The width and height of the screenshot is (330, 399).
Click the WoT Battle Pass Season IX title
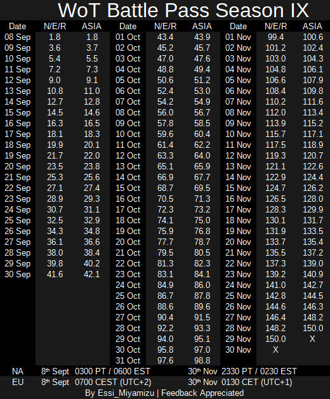point(183,10)
